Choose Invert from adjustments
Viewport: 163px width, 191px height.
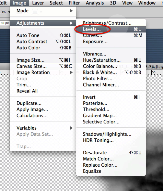[x=111, y=97]
